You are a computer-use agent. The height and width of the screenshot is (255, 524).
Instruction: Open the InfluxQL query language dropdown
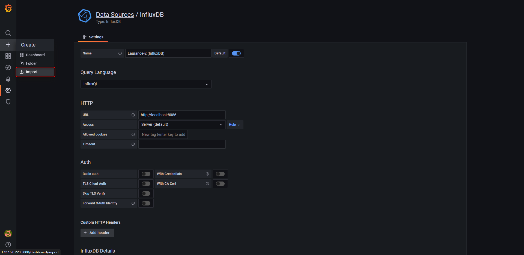[x=146, y=84]
